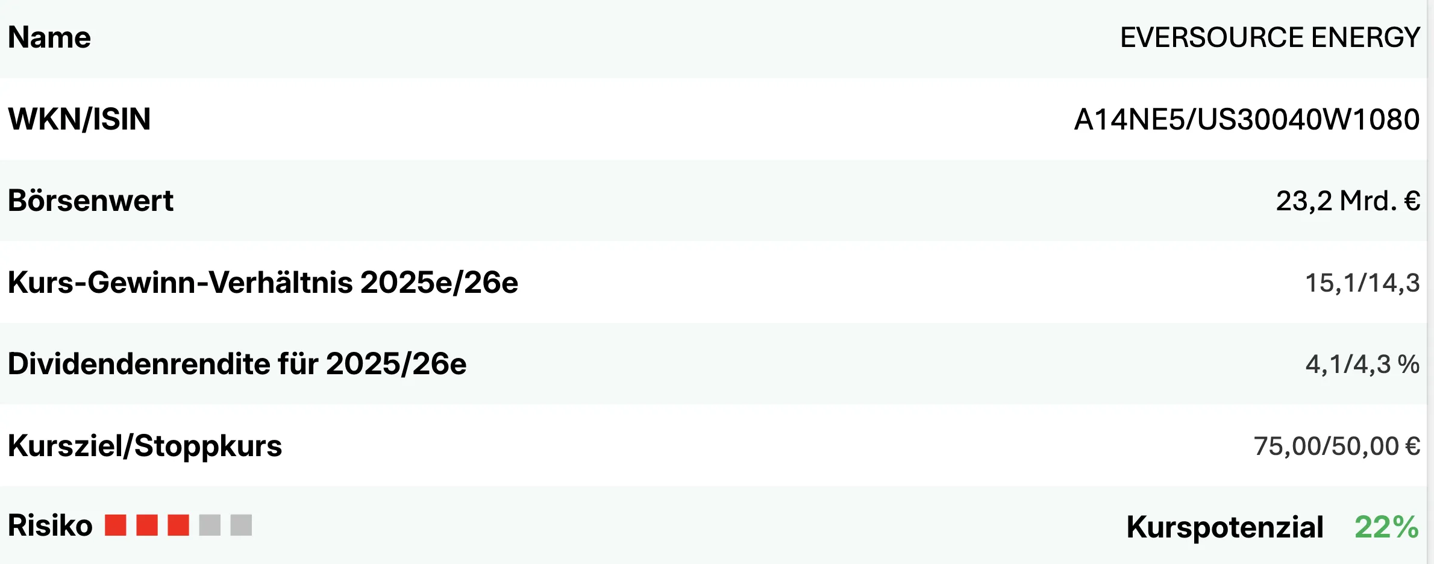The image size is (1434, 564).
Task: Click the Kurs-Gewinn-Verhältnis 2025e/26e label
Action: click(x=263, y=283)
